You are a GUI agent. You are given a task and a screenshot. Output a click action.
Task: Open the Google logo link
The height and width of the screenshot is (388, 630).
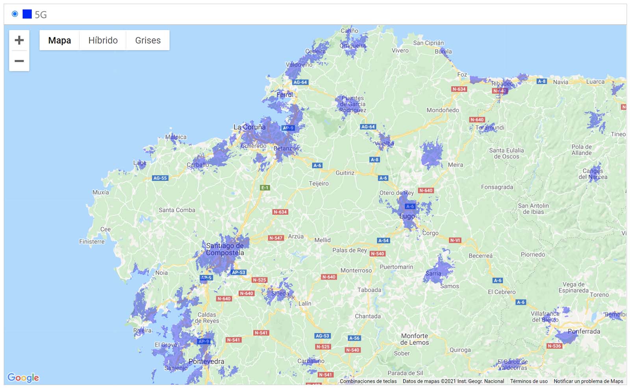click(x=23, y=377)
